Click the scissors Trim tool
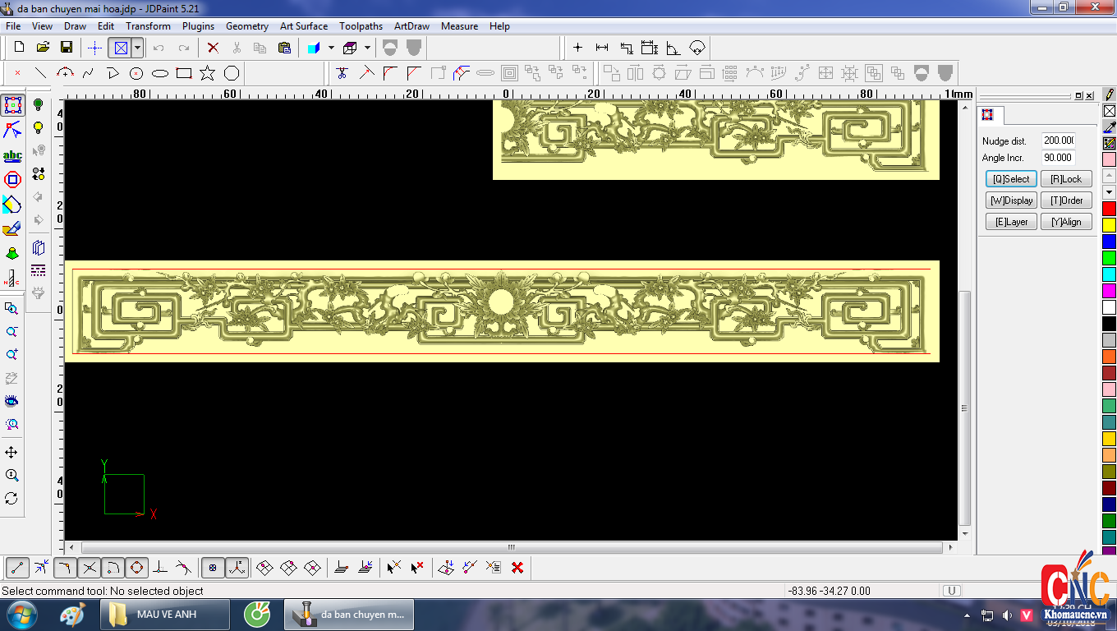 (x=342, y=73)
